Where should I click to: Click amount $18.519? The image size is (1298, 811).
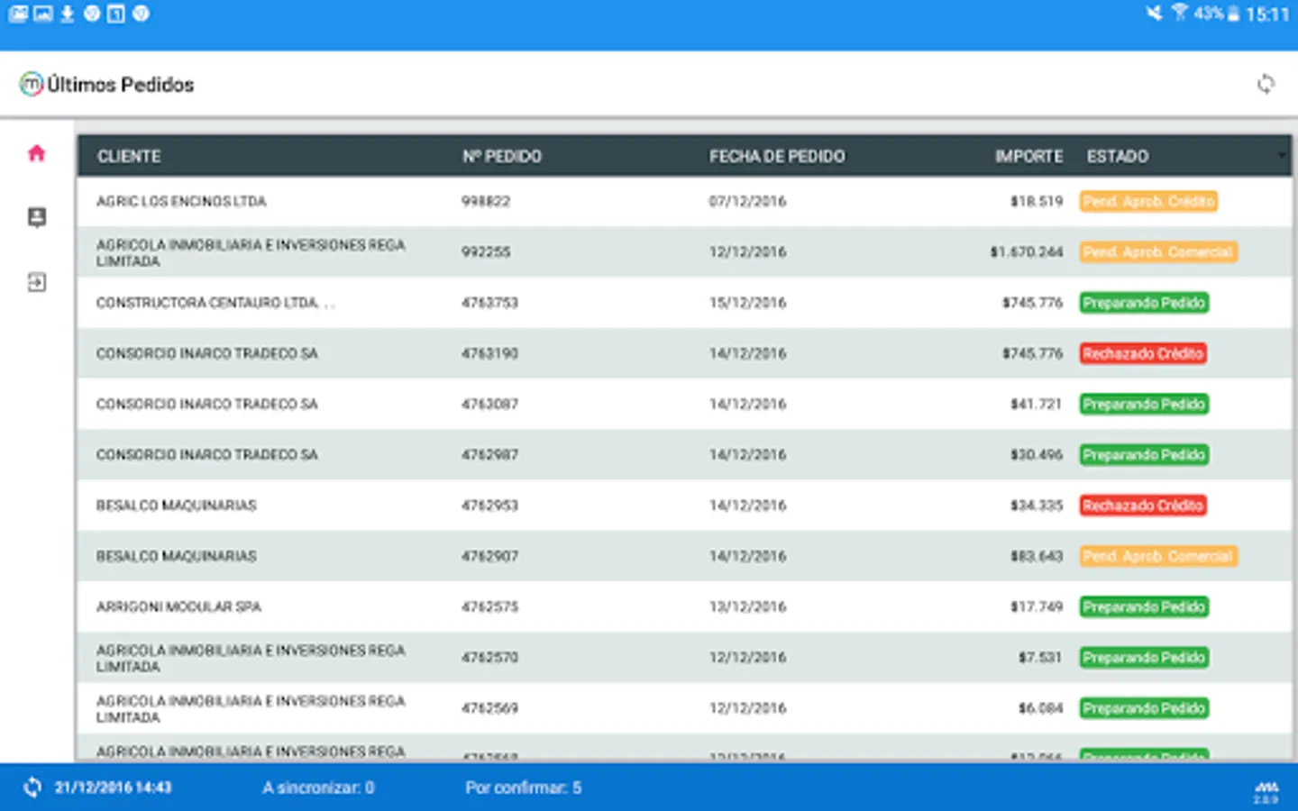tap(1037, 201)
